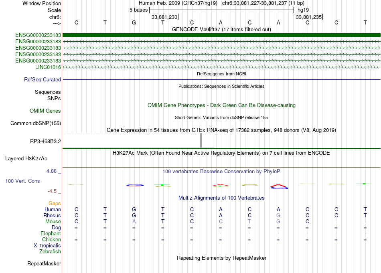
Task: Click the RepeatMasker side label
Action: 44,263
